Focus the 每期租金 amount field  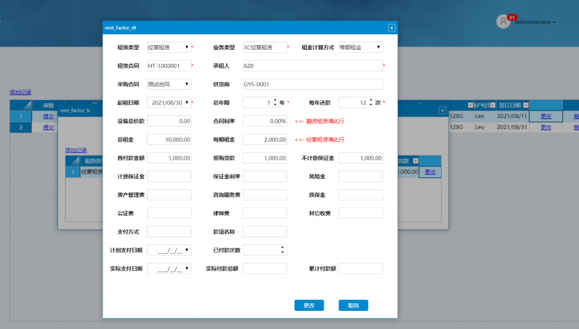(265, 140)
